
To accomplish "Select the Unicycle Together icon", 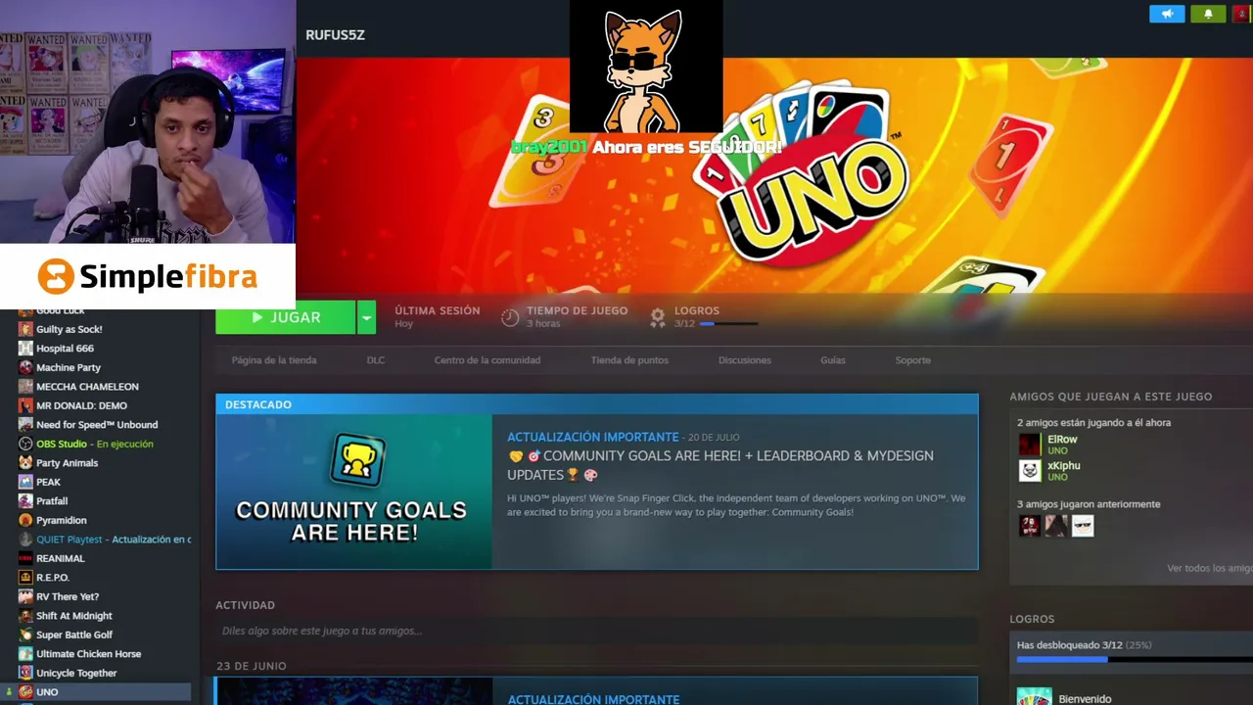I will [x=25, y=673].
